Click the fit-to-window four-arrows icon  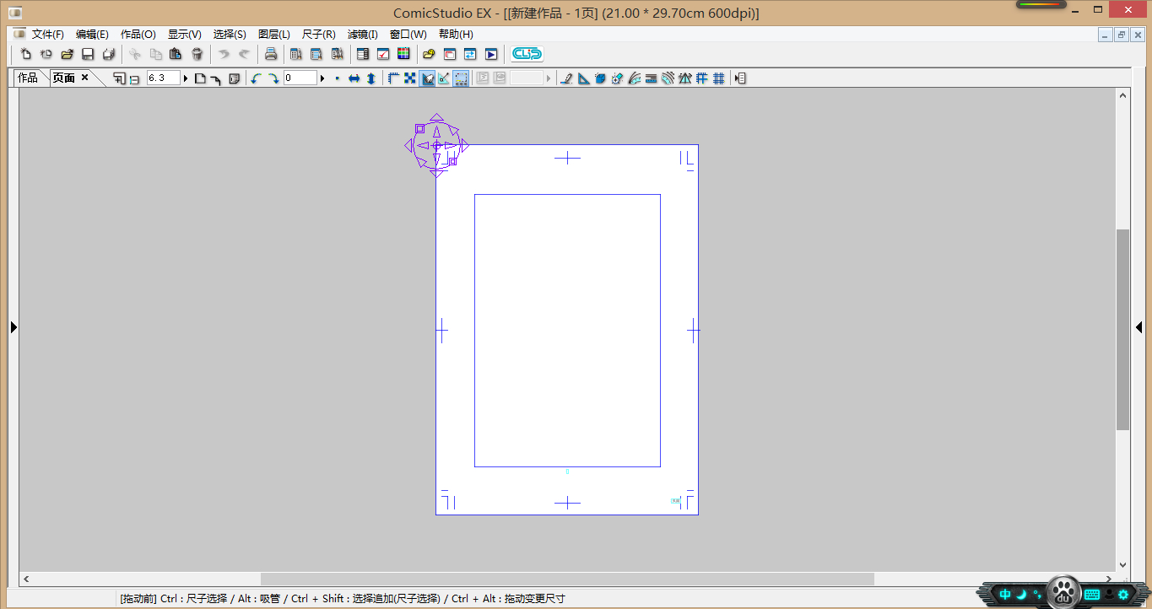click(x=409, y=78)
